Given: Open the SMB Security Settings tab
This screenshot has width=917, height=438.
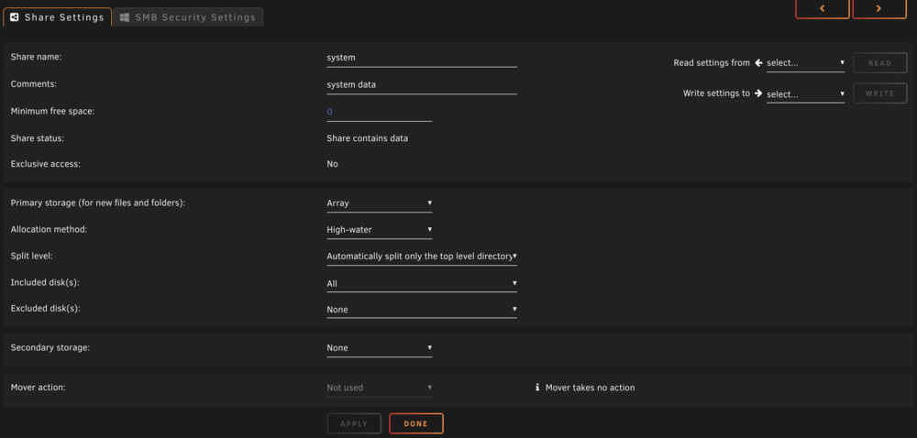Looking at the screenshot, I should pyautogui.click(x=188, y=17).
